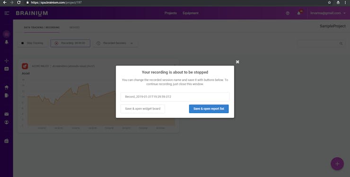The image size is (350, 177).
Task: Click 'Your recording is about to be stopped' heading
Action: pyautogui.click(x=175, y=72)
